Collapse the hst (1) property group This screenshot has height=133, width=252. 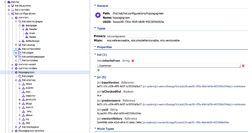[95, 55]
